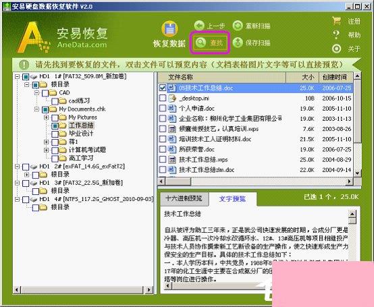This screenshot has width=374, height=307.
Task: Collapse the My Documents.chk node
Action: point(36,109)
